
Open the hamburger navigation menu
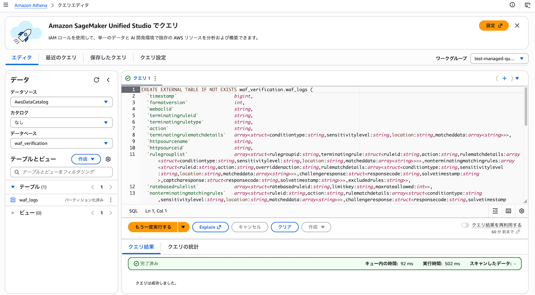pos(6,5)
